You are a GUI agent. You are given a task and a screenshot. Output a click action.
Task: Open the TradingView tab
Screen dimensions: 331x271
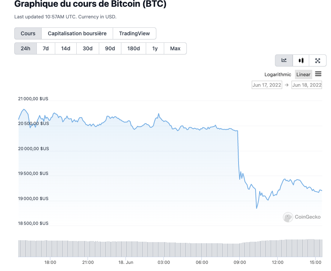(x=135, y=33)
